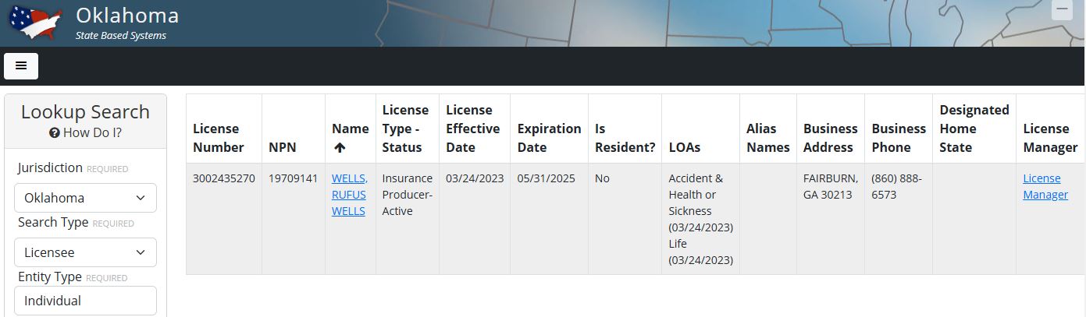Click the License Manager link in row

click(x=1045, y=187)
